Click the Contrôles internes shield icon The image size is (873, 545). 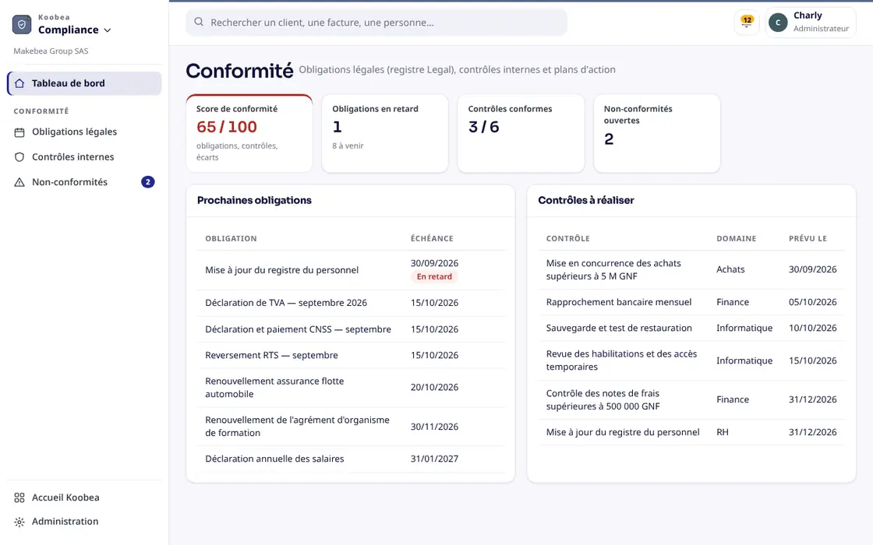19,157
